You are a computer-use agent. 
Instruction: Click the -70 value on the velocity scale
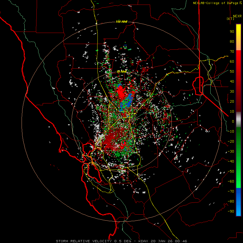click(231, 191)
